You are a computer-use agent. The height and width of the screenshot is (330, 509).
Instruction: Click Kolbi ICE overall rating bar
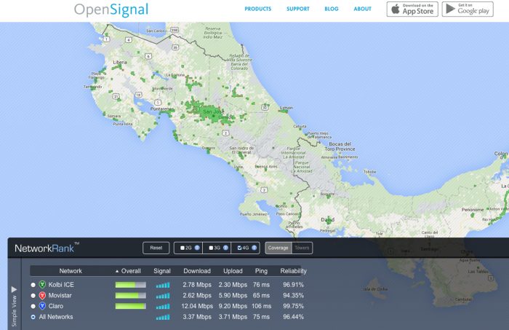pos(130,285)
